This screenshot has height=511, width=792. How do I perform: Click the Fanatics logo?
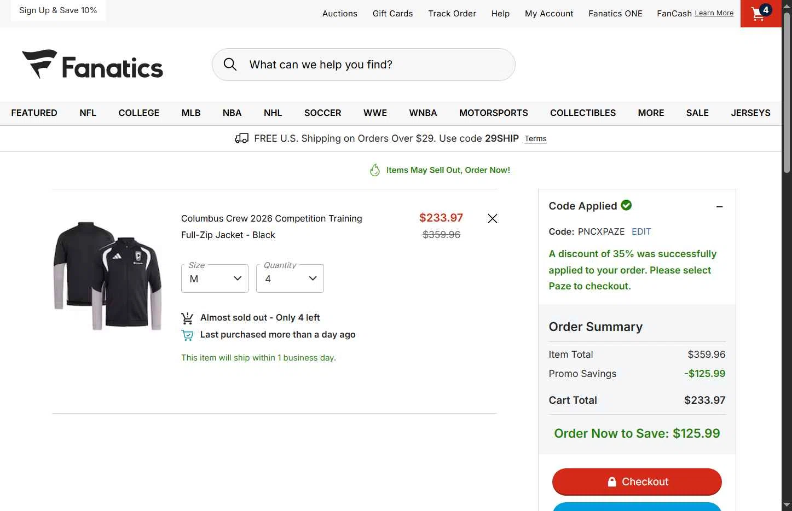coord(93,65)
